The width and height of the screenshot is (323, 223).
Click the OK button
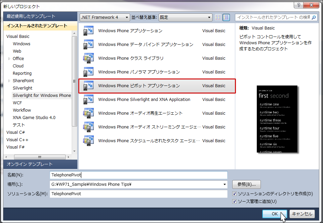tap(275, 214)
